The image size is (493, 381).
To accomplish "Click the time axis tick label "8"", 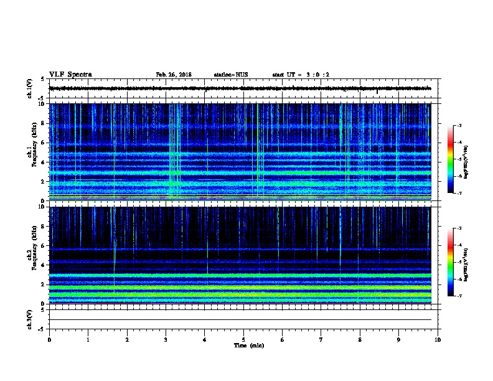I will point(360,339).
